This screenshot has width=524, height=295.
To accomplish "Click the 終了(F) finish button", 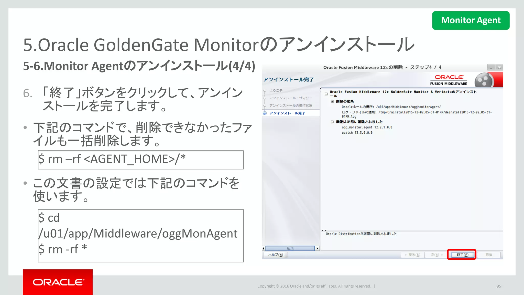I will 462,255.
